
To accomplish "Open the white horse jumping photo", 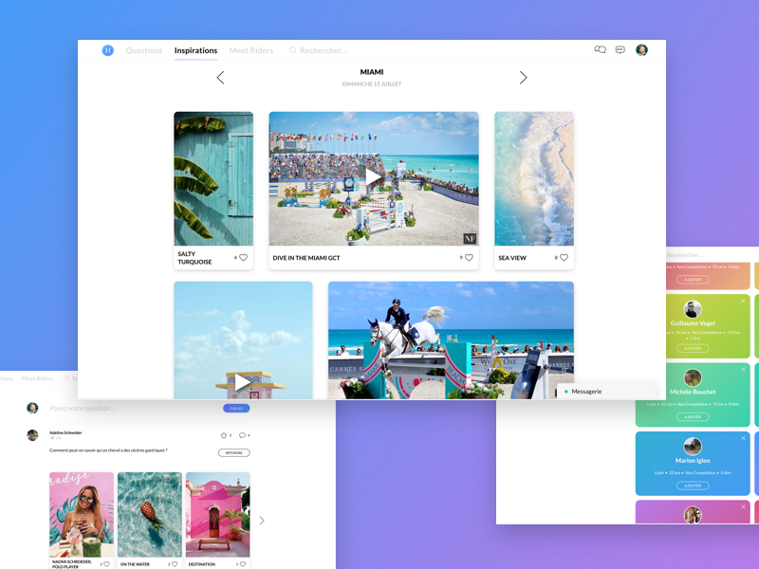I will (451, 340).
